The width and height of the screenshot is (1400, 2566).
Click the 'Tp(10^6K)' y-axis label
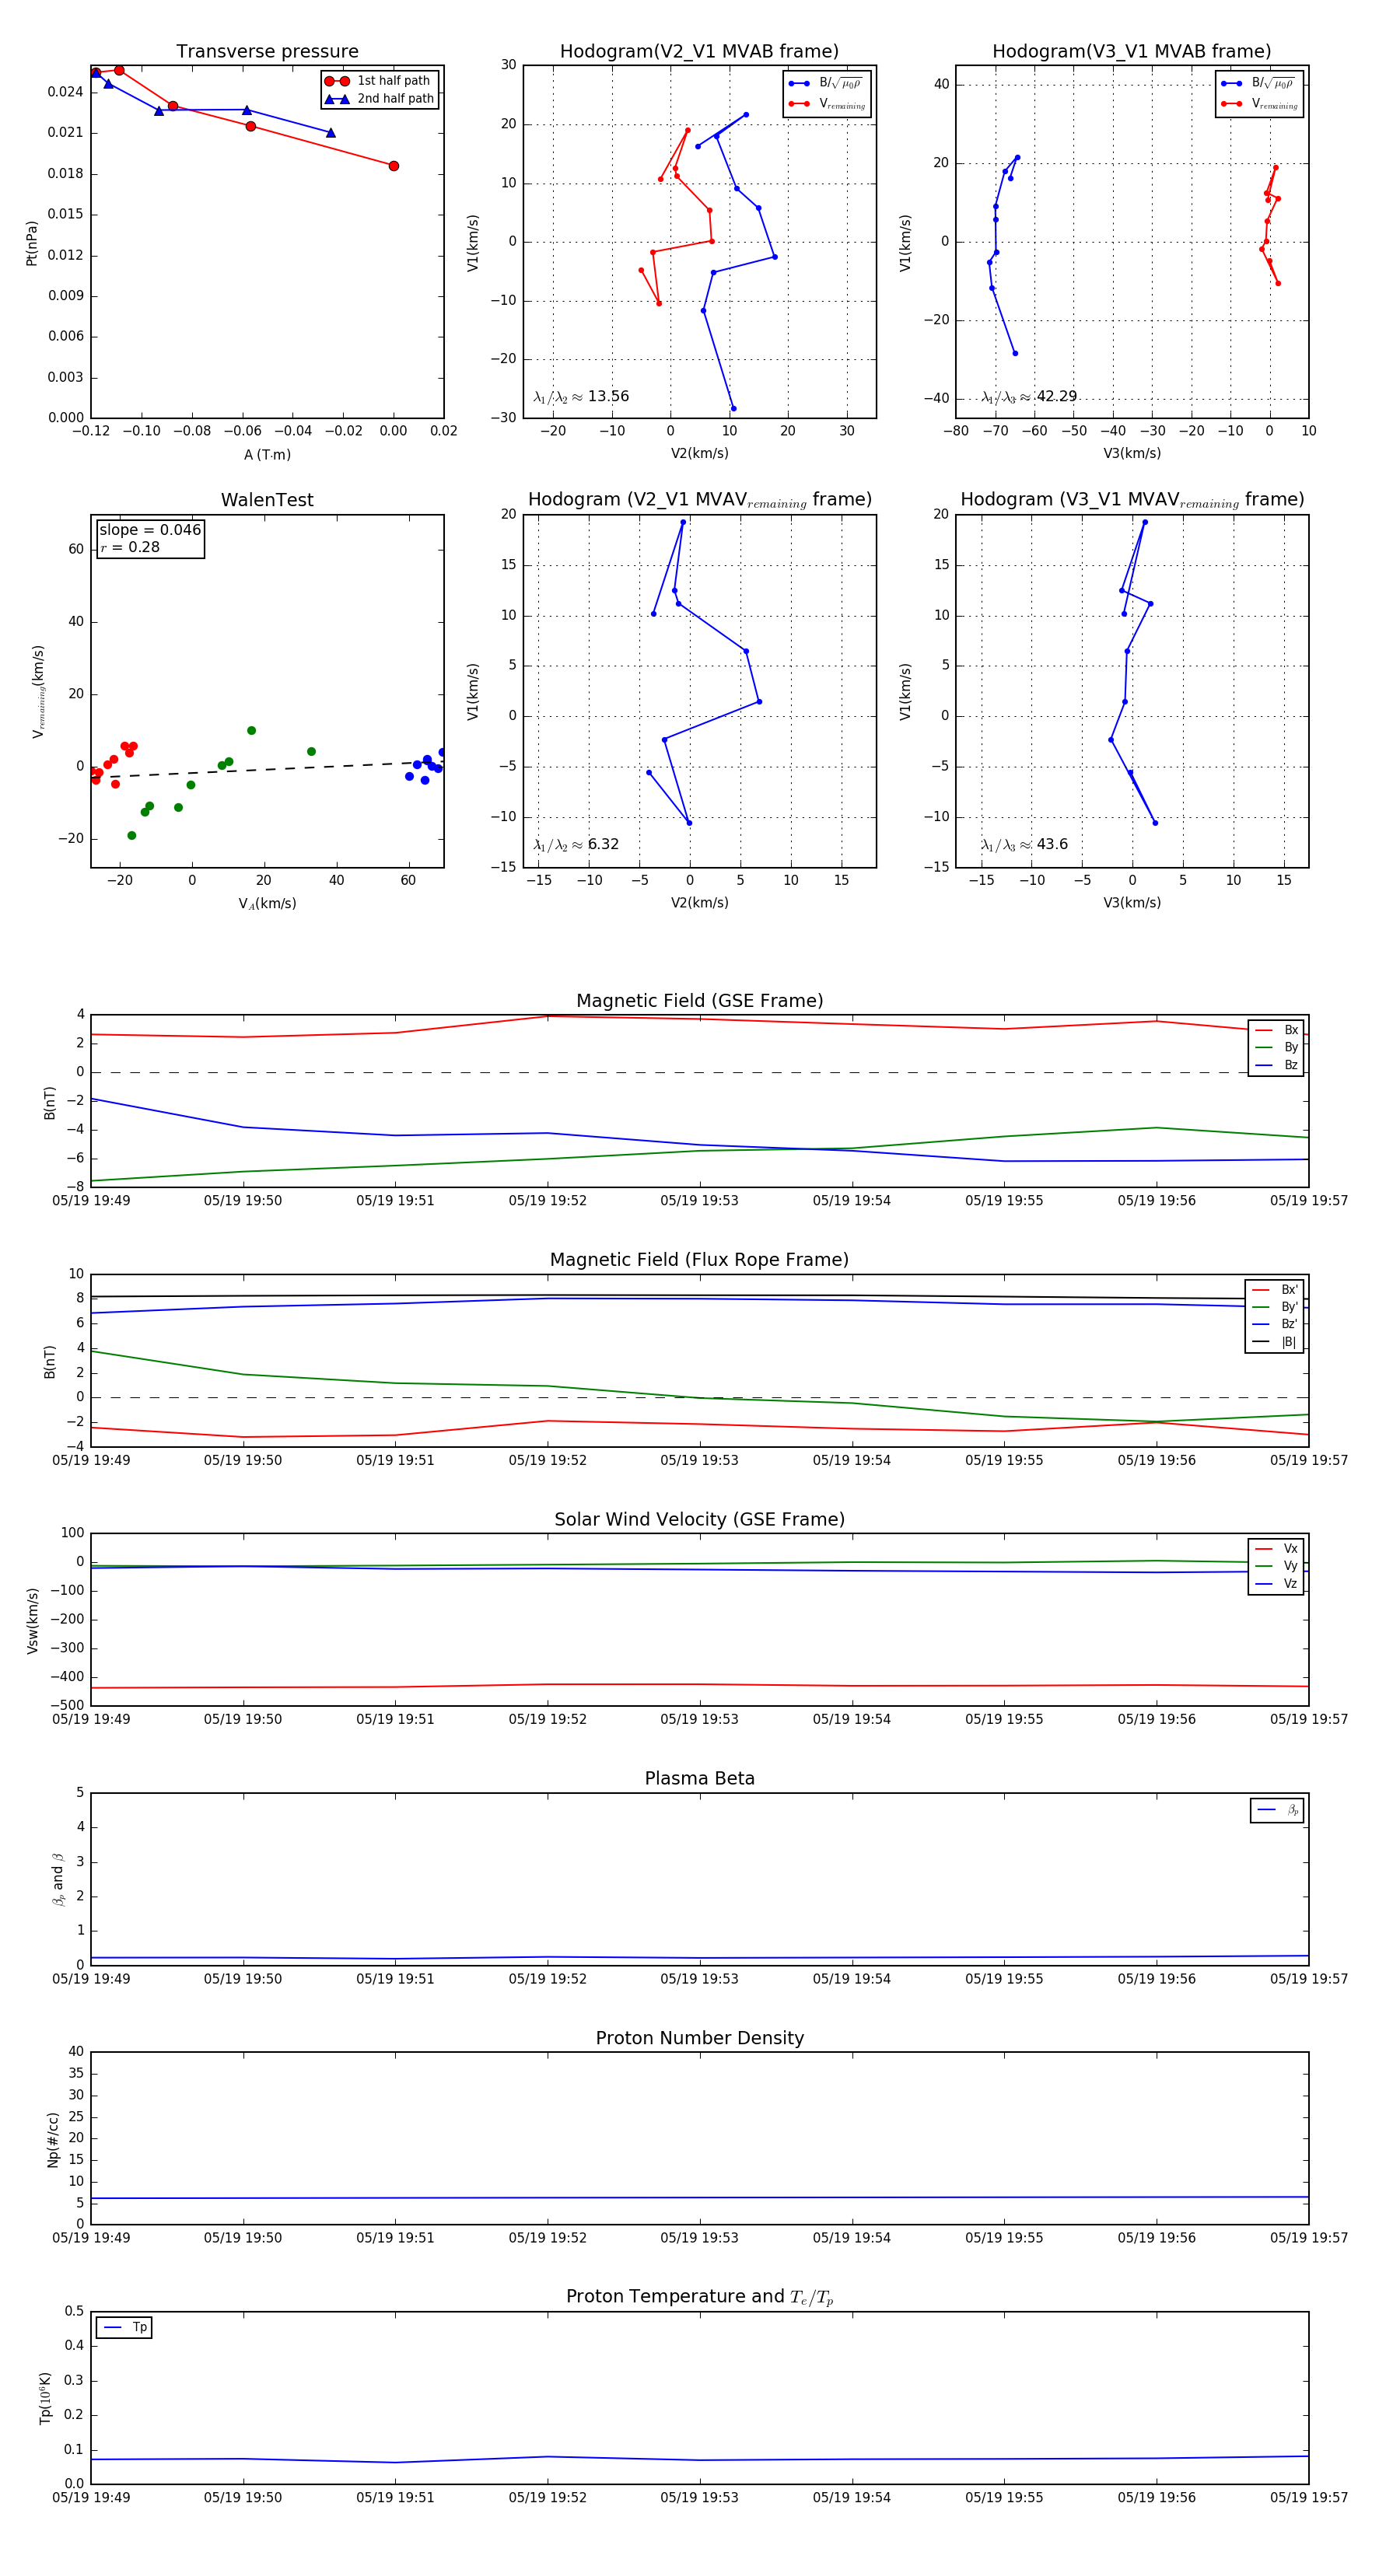point(46,2398)
